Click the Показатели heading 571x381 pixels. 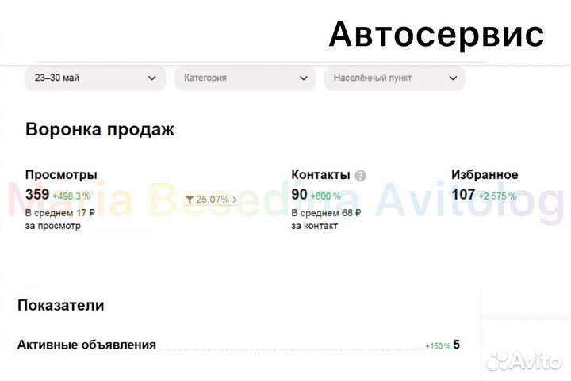pyautogui.click(x=61, y=305)
